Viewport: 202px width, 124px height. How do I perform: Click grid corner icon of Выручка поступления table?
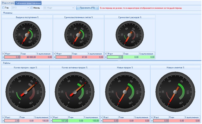(x=3, y=54)
